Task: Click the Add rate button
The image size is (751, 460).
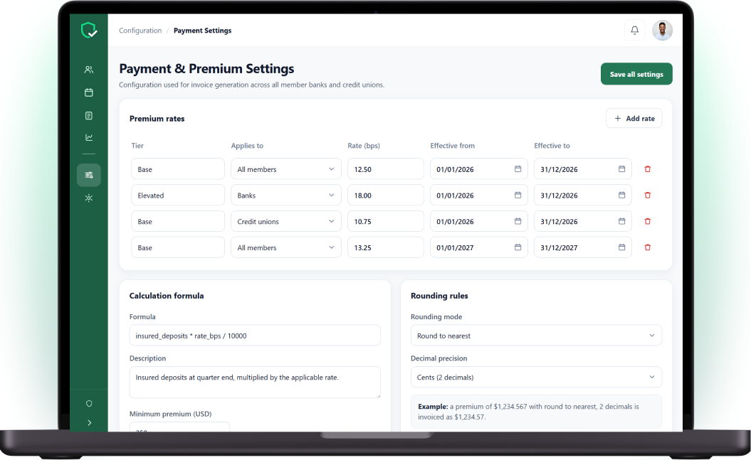Action: [x=634, y=118]
